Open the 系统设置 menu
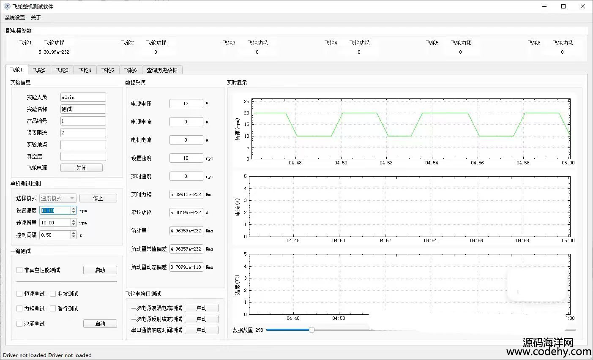 [x=15, y=18]
